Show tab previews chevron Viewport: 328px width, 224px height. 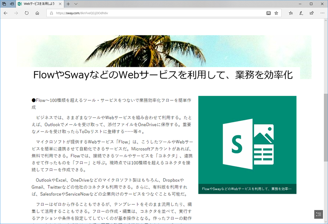click(76, 4)
